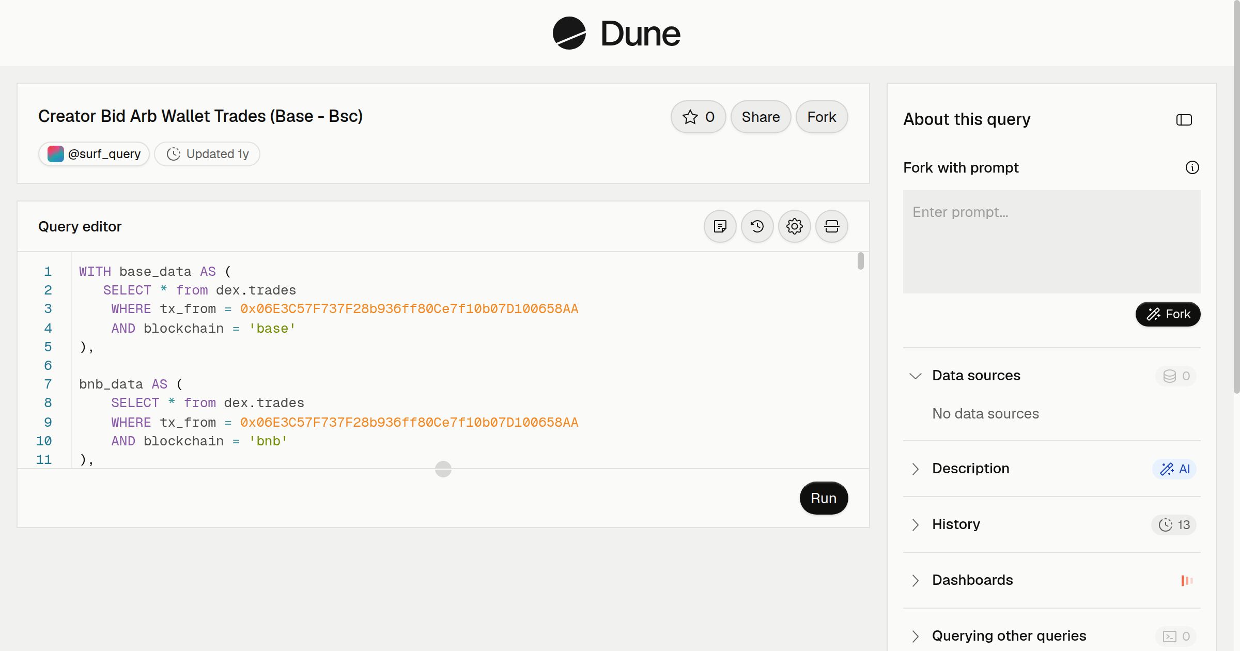Viewport: 1240px width, 651px height.
Task: Click the Dashboards loading bars icon
Action: 1187,580
